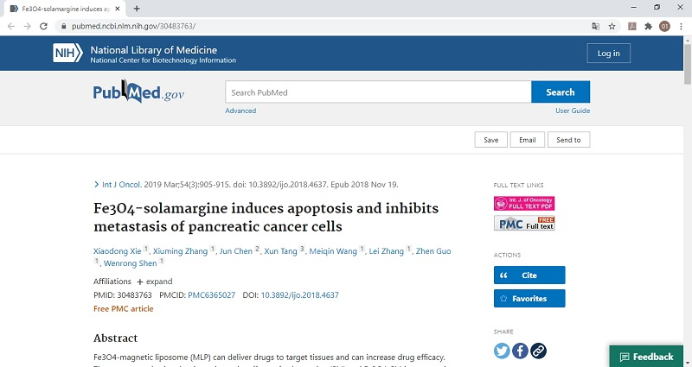Reload the page
Screen dimensions: 692x367
43,26
